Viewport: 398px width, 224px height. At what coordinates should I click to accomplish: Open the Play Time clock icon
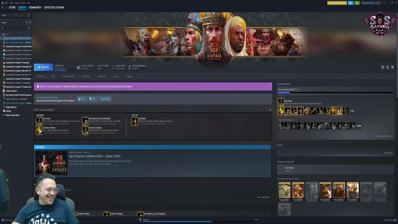[113, 67]
